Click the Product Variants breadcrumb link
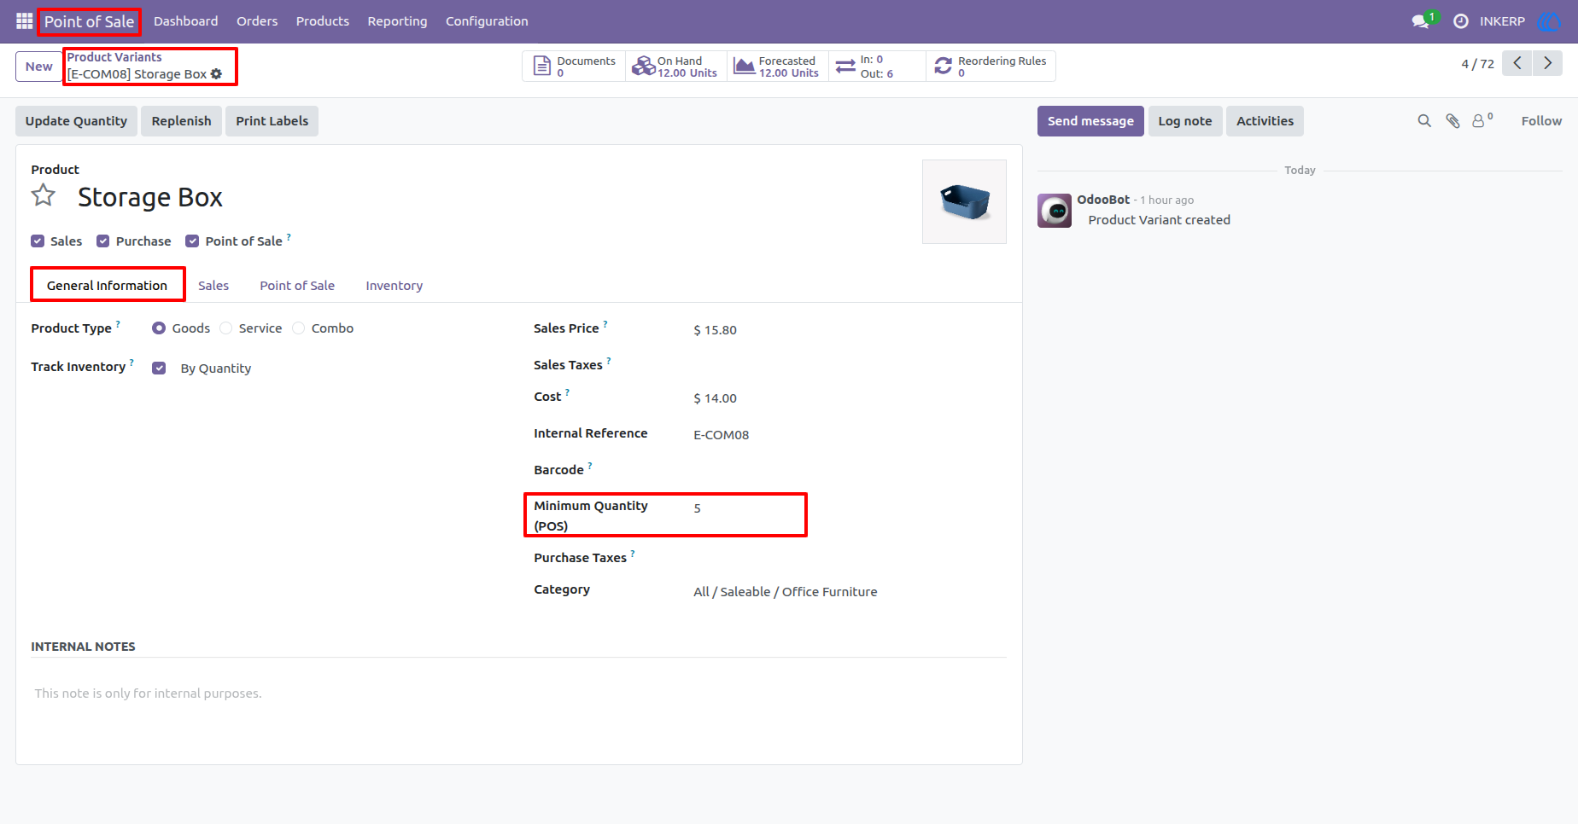This screenshot has height=824, width=1578. (x=114, y=57)
